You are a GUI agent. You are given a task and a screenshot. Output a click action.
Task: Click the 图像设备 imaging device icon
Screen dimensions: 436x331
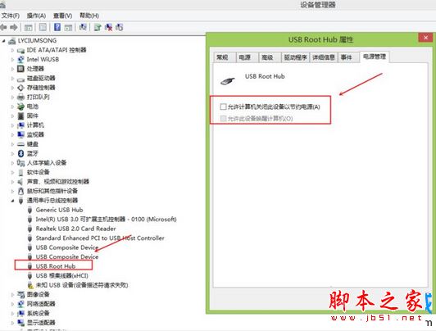[20, 294]
